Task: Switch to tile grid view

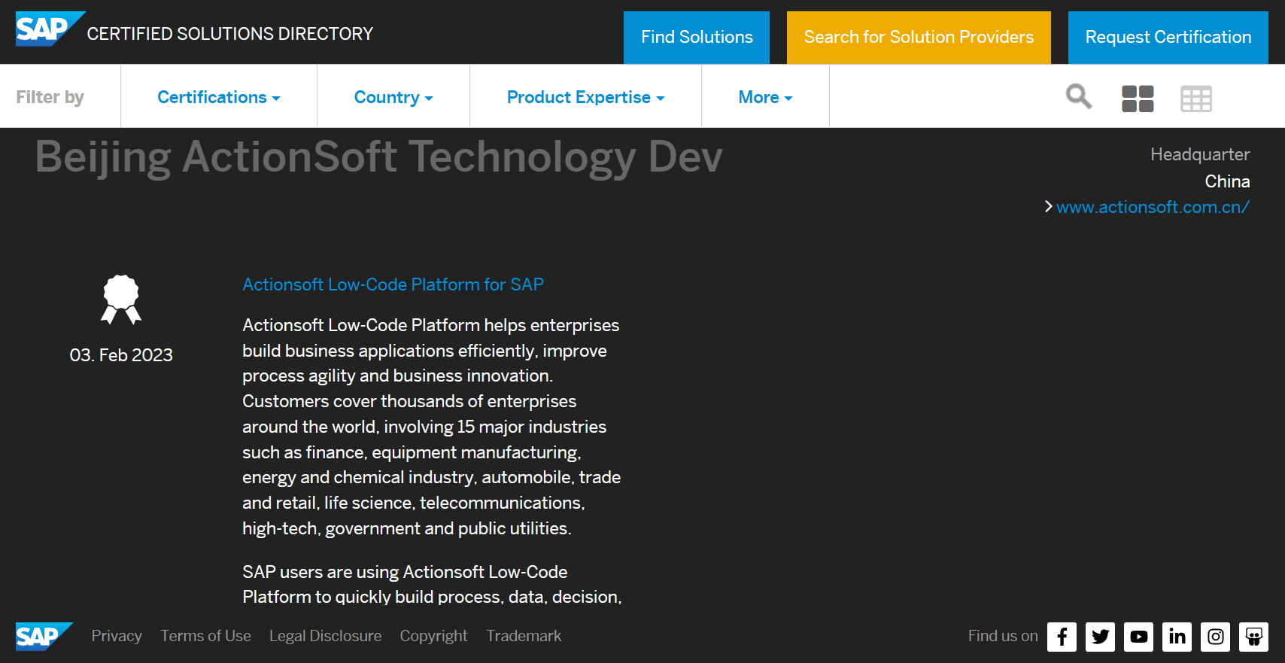Action: pyautogui.click(x=1138, y=99)
